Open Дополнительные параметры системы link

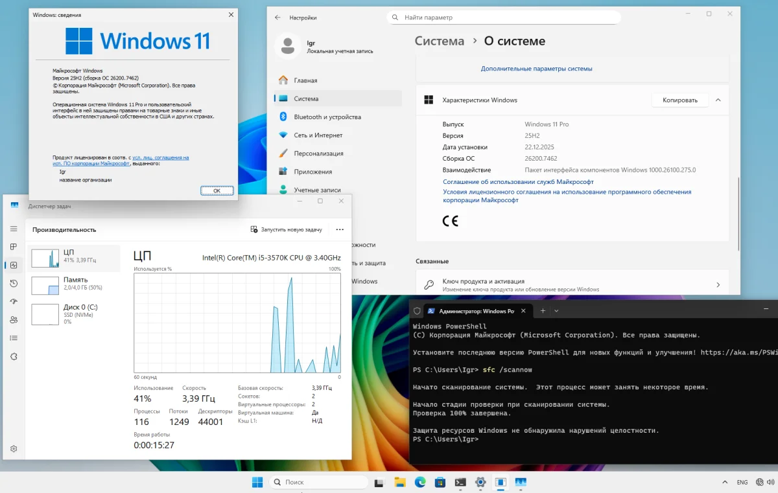(x=536, y=69)
